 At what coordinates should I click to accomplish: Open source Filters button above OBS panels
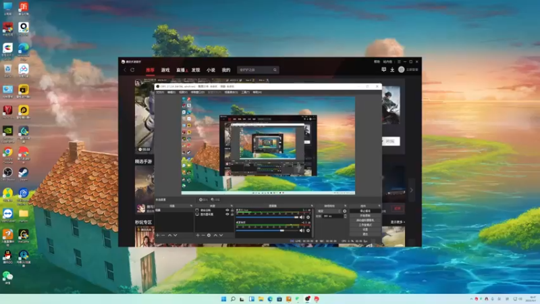pos(215,199)
